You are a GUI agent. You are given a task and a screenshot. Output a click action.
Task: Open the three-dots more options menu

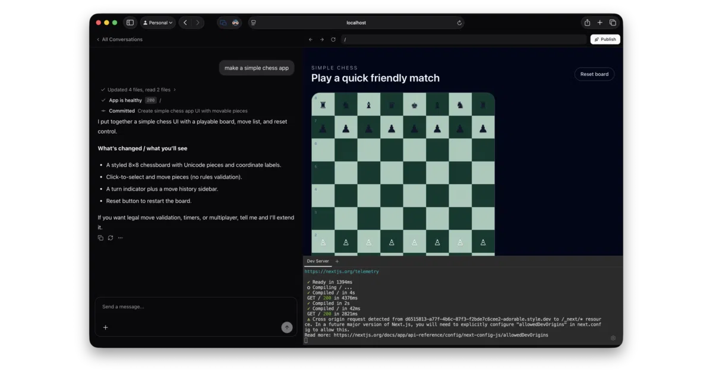[x=120, y=238]
